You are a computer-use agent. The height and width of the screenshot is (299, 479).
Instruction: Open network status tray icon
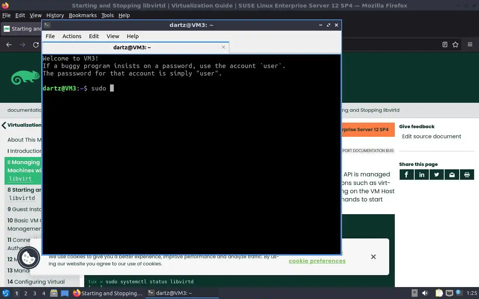[449, 293]
